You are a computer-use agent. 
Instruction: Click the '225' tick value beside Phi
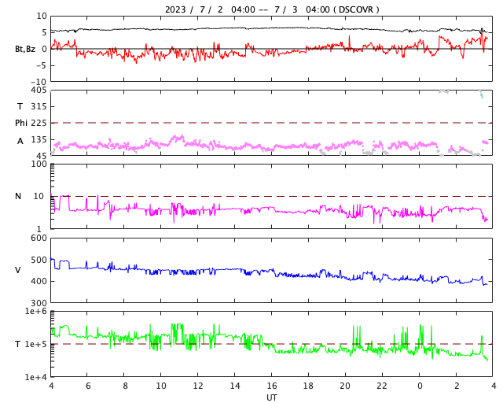(39, 123)
